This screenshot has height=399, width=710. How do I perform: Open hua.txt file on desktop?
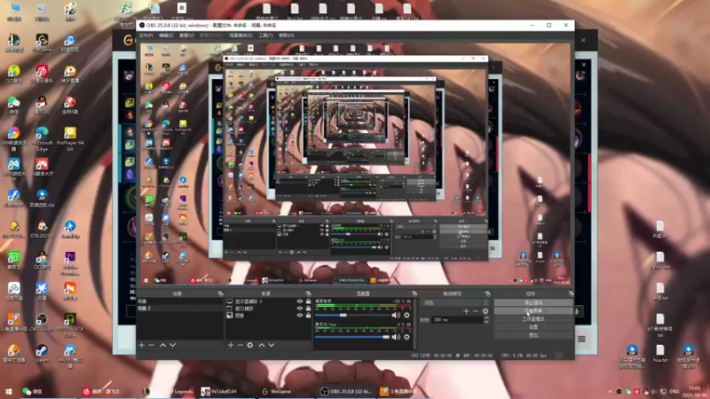659,354
